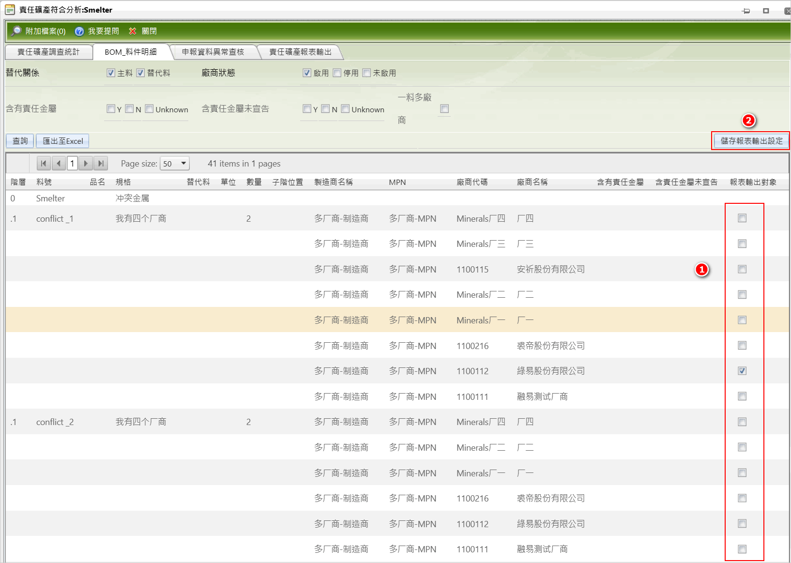Image resolution: width=791 pixels, height=563 pixels.
Task: Click the 報表輸出對象 column header
Action: pos(753,182)
